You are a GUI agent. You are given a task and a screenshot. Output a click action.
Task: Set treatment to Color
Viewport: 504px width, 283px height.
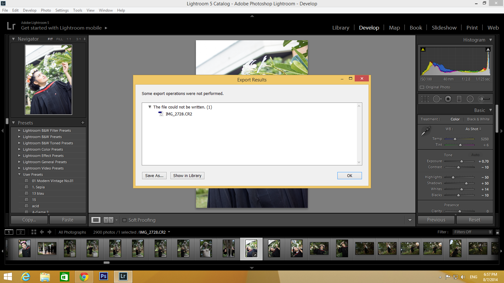[455, 119]
